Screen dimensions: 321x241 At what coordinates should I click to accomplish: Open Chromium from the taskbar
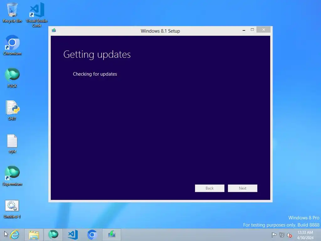click(x=92, y=235)
